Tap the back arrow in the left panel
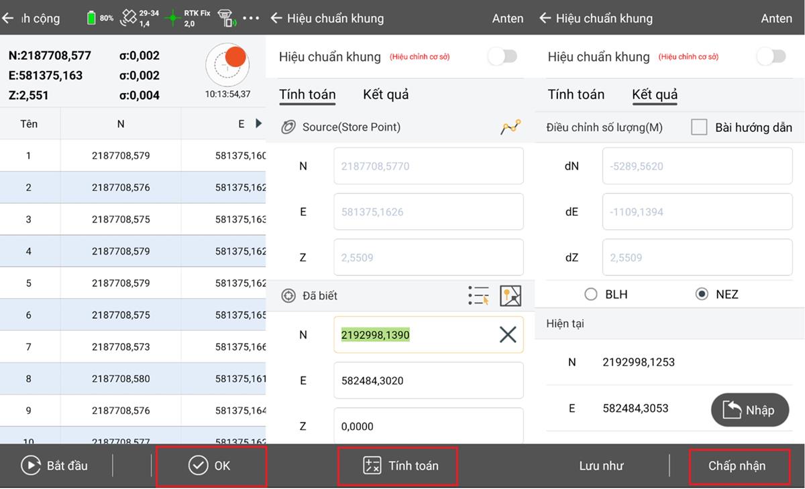This screenshot has height=489, width=805. coord(8,18)
